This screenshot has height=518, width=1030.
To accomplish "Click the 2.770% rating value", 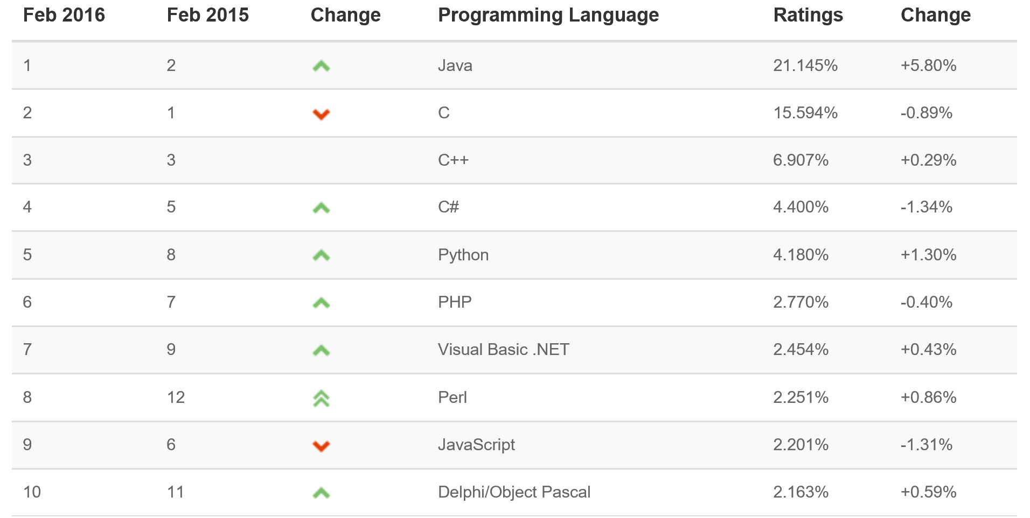I will [801, 302].
